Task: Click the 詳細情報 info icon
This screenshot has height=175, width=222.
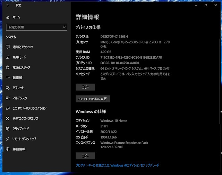Action: 8,149
